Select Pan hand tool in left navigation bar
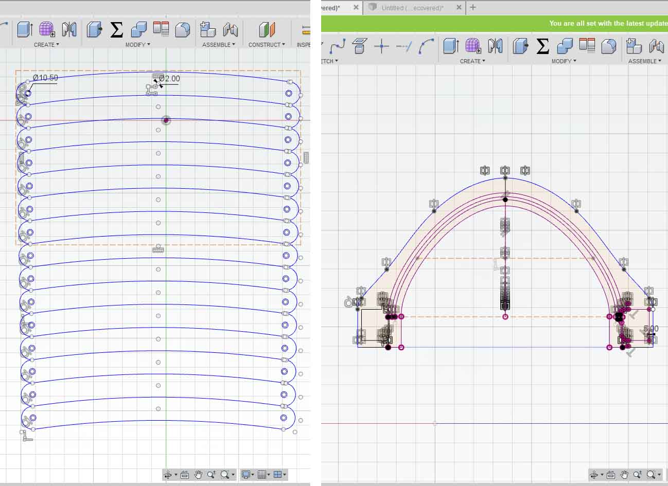Viewport: 668px width, 486px height. click(x=199, y=475)
